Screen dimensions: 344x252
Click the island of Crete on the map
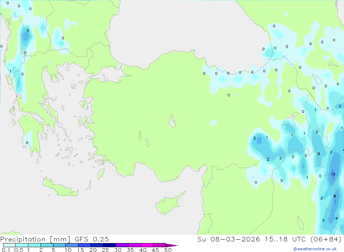click(60, 187)
